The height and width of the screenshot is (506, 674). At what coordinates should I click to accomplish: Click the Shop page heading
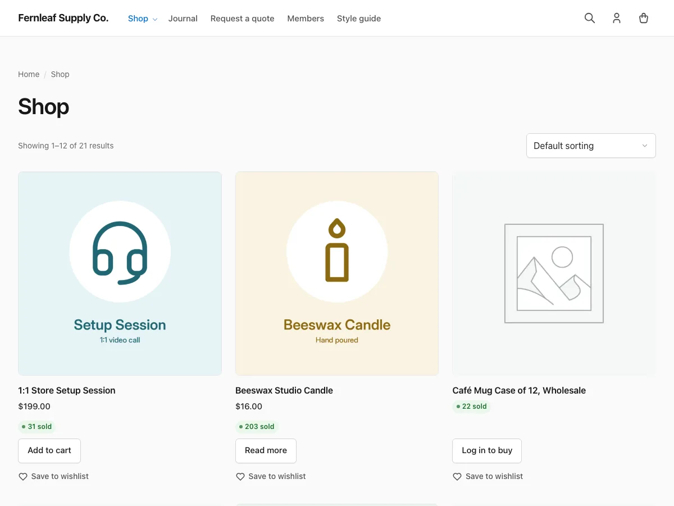click(x=43, y=106)
